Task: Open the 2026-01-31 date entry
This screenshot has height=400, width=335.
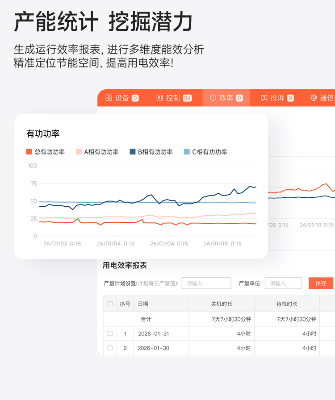Action: coord(153,333)
